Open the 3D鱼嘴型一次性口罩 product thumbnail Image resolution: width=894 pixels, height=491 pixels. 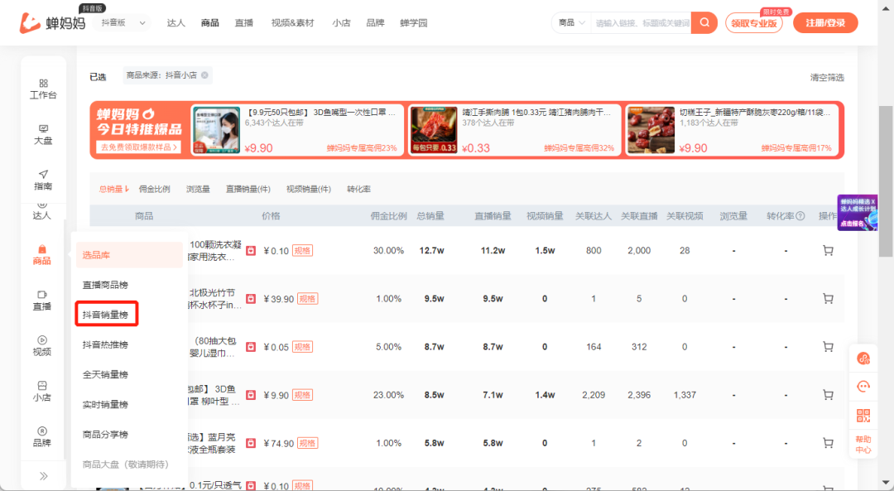coord(217,130)
